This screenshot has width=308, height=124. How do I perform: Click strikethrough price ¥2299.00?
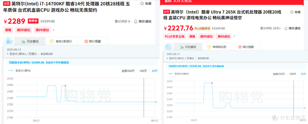(x=48, y=21)
